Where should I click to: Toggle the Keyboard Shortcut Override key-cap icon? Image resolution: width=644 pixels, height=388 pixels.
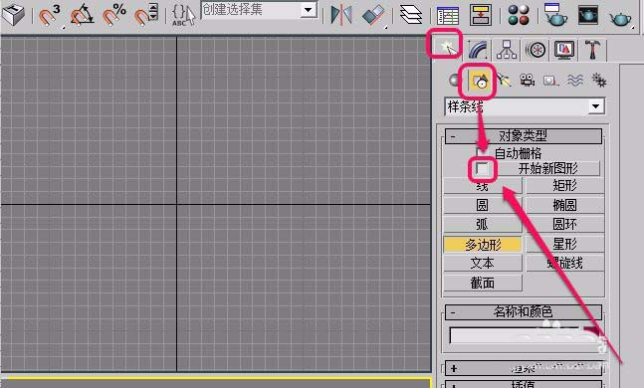point(13,14)
